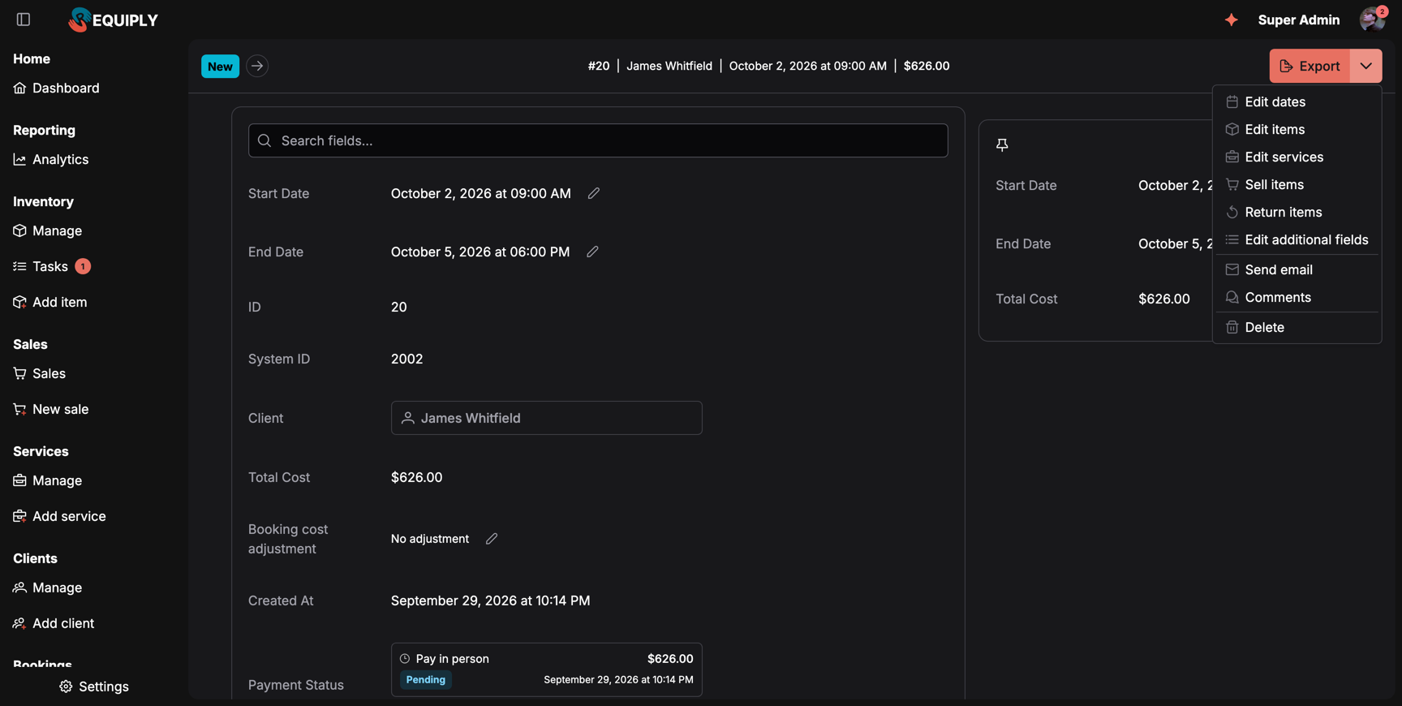The height and width of the screenshot is (706, 1402).
Task: Edit End Date with pencil icon
Action: click(592, 252)
